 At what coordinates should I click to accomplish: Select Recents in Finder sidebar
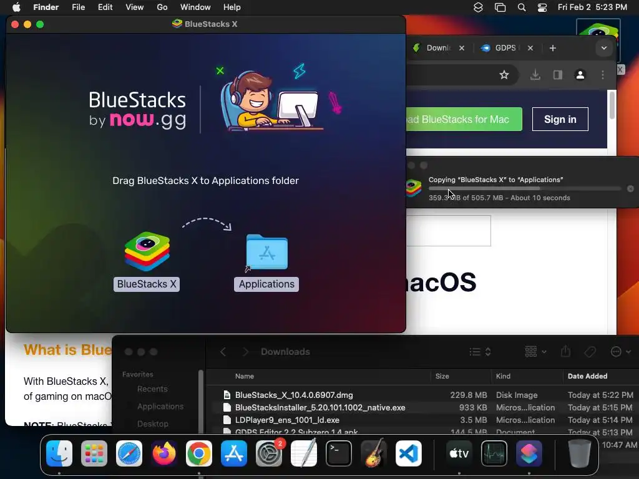coord(152,389)
